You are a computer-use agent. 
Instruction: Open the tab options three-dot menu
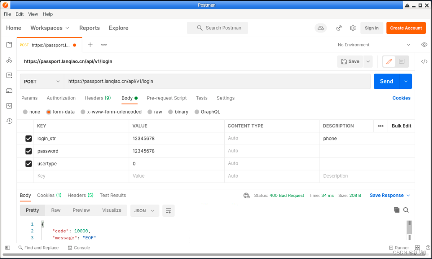pos(104,45)
